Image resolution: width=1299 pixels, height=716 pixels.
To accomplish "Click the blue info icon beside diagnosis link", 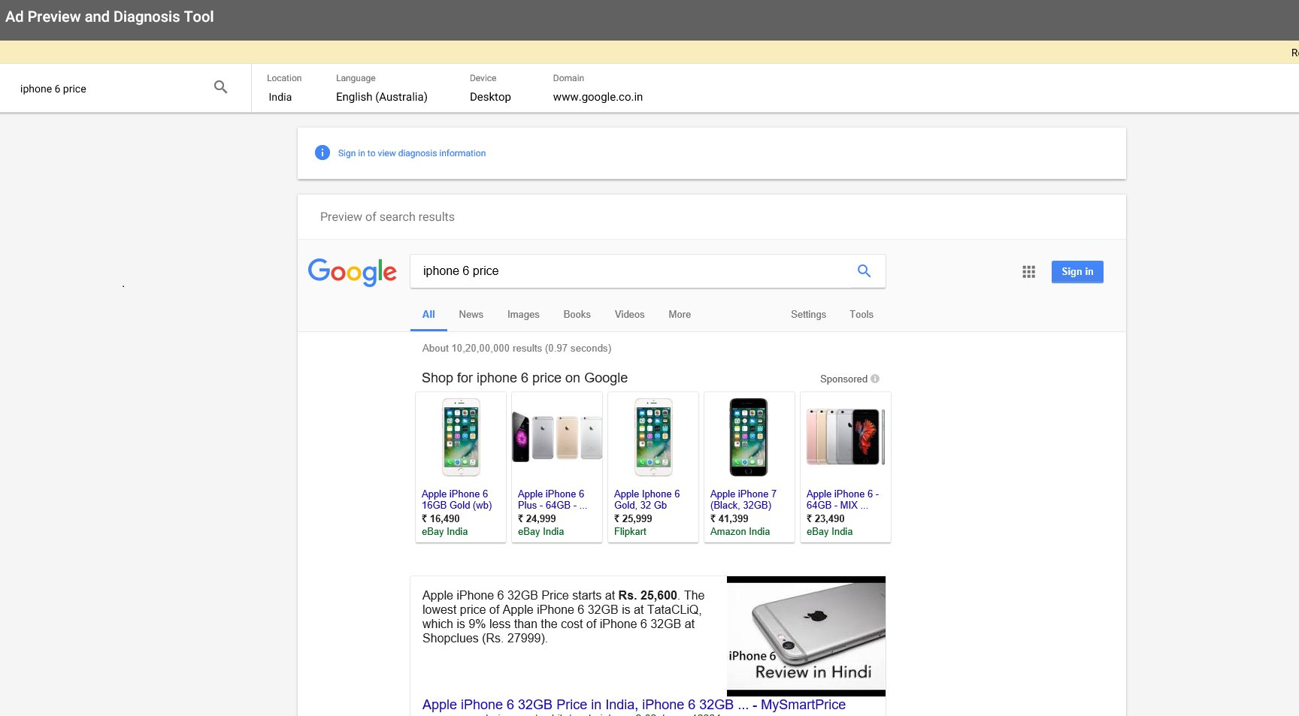I will [322, 153].
